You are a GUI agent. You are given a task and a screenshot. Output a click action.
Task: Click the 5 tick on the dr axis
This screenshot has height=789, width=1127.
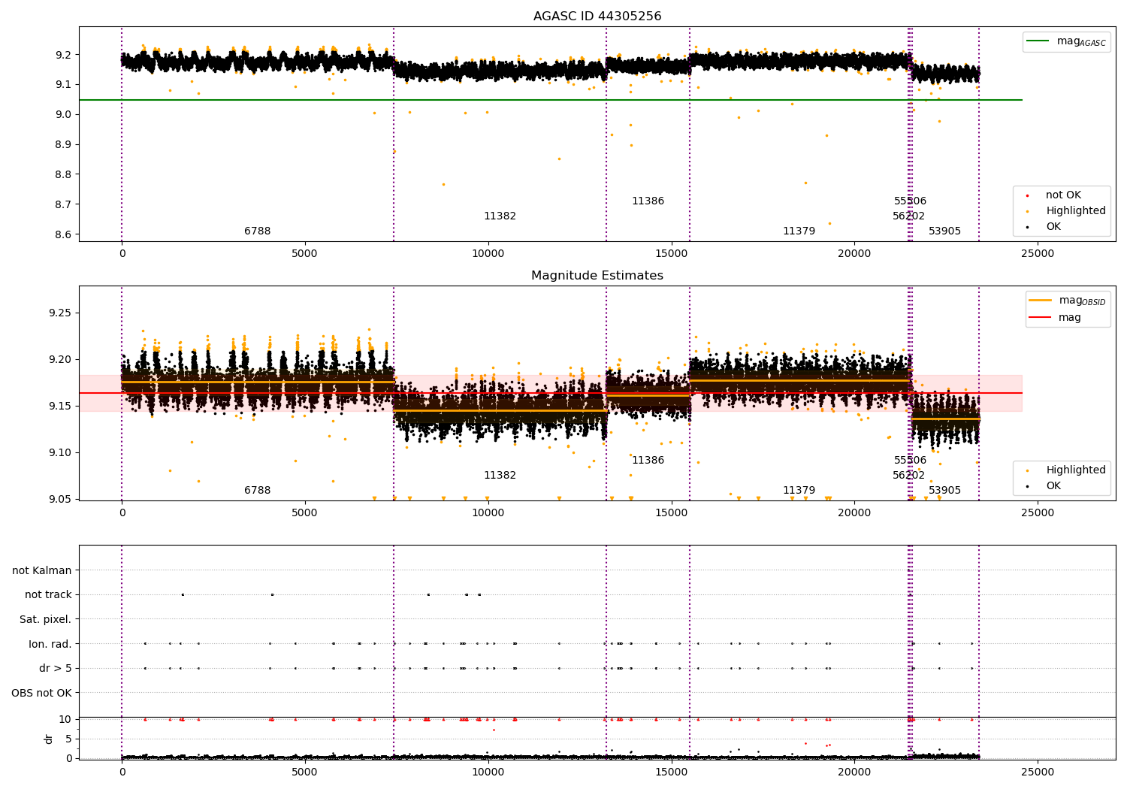tap(69, 739)
